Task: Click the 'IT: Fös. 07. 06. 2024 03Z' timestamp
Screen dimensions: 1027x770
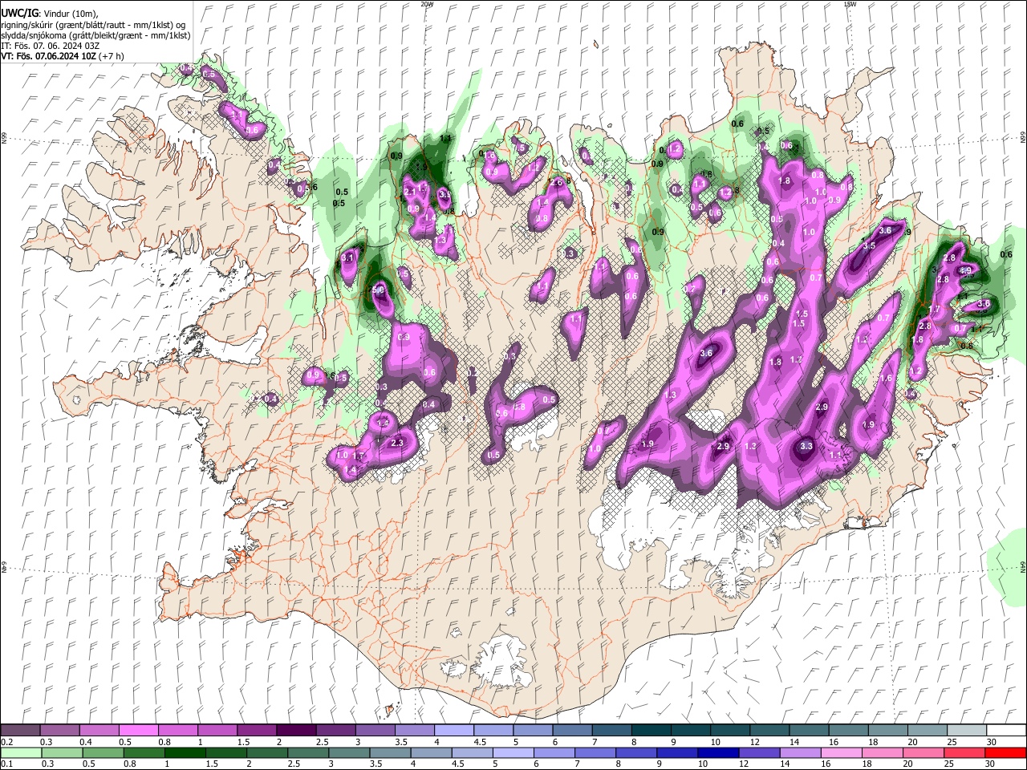Action: (x=50, y=46)
